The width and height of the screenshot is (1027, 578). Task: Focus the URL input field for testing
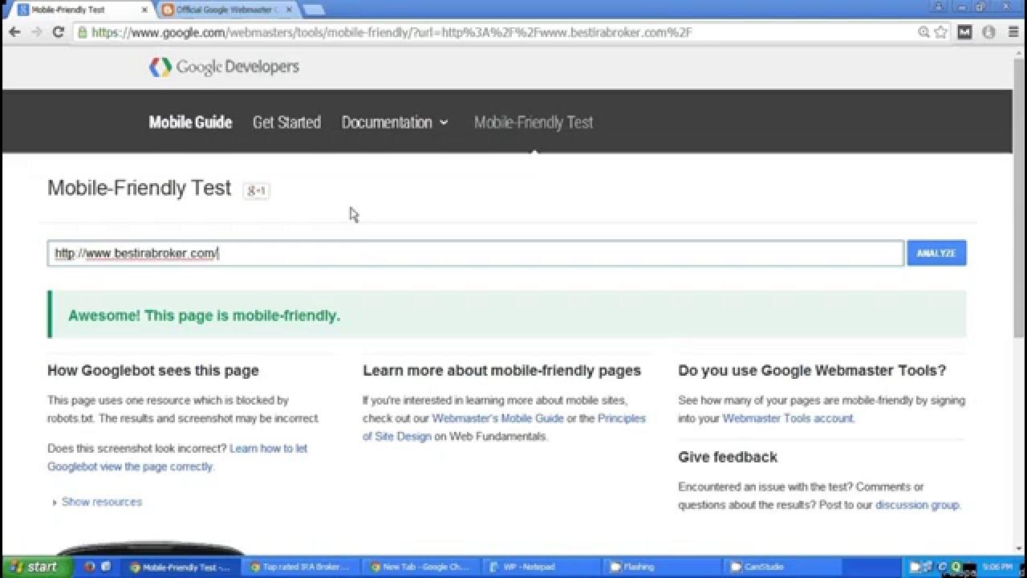476,253
